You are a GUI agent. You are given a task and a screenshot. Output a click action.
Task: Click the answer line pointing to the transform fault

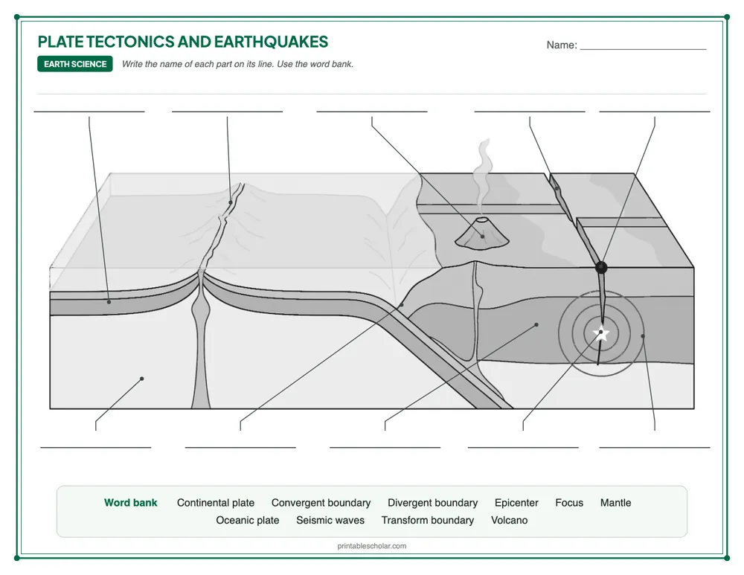coord(530,112)
